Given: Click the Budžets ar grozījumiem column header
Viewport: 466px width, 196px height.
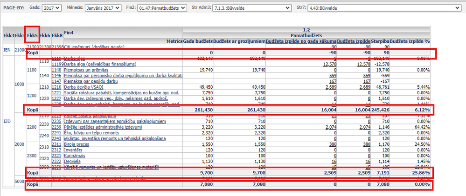Looking at the screenshot, I should (x=239, y=41).
